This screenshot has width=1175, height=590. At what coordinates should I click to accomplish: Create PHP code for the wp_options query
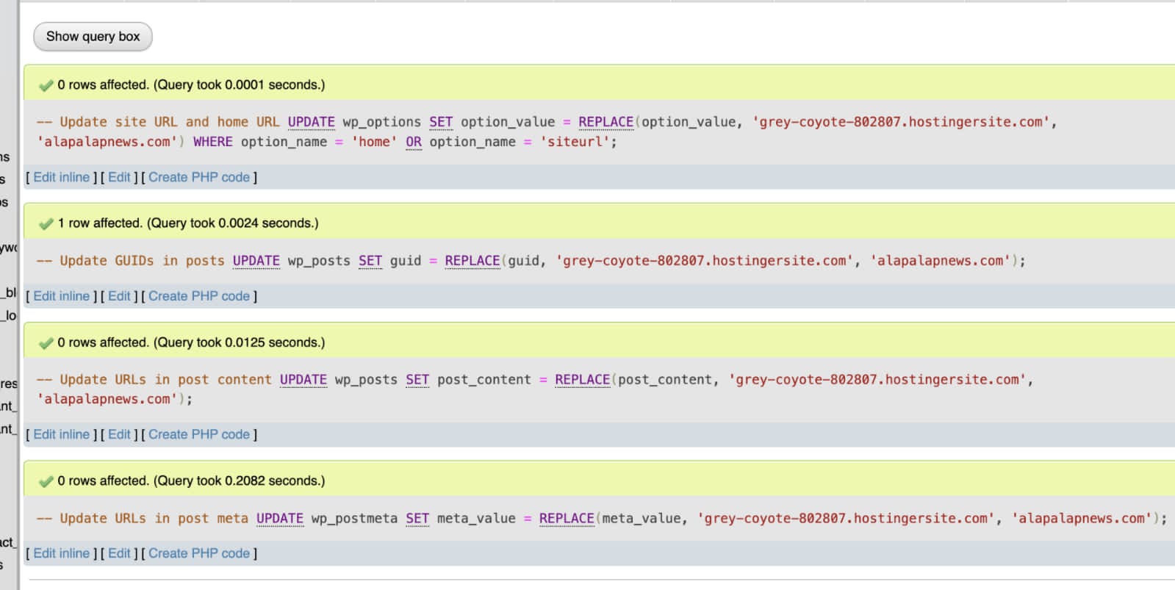pos(199,177)
